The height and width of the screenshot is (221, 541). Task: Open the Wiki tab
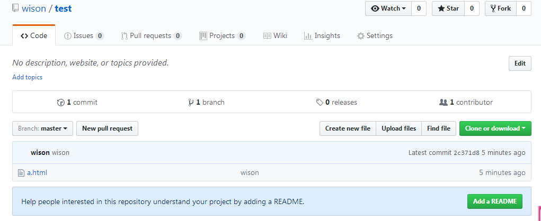tap(275, 36)
